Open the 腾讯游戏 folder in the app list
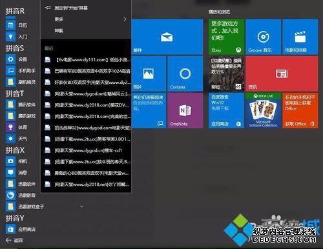 pyautogui.click(x=21, y=116)
